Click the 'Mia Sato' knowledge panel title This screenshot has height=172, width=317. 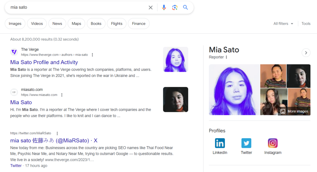(x=224, y=50)
